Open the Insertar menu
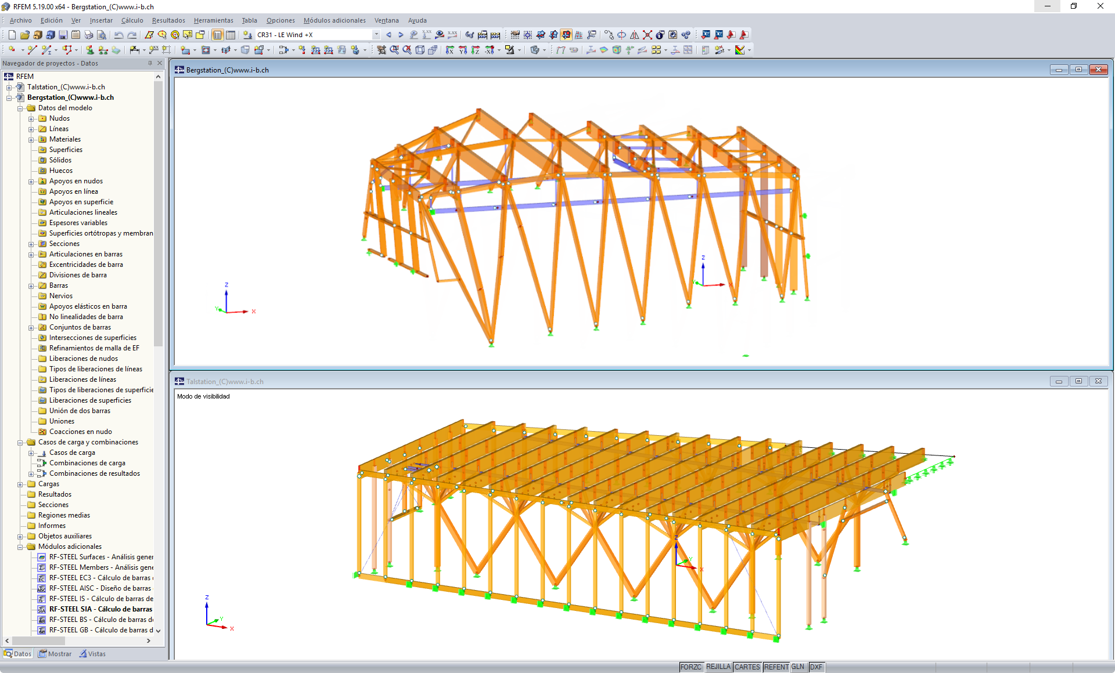The height and width of the screenshot is (673, 1115). coord(101,20)
